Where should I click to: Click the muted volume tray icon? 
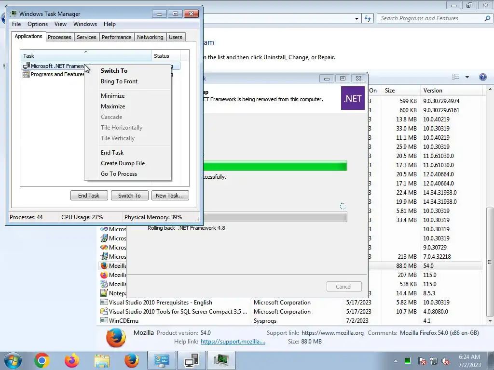coord(445,361)
